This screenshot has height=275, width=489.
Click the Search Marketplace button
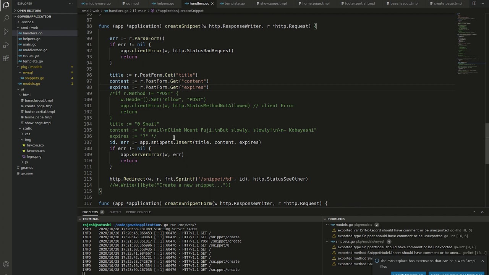point(408,274)
